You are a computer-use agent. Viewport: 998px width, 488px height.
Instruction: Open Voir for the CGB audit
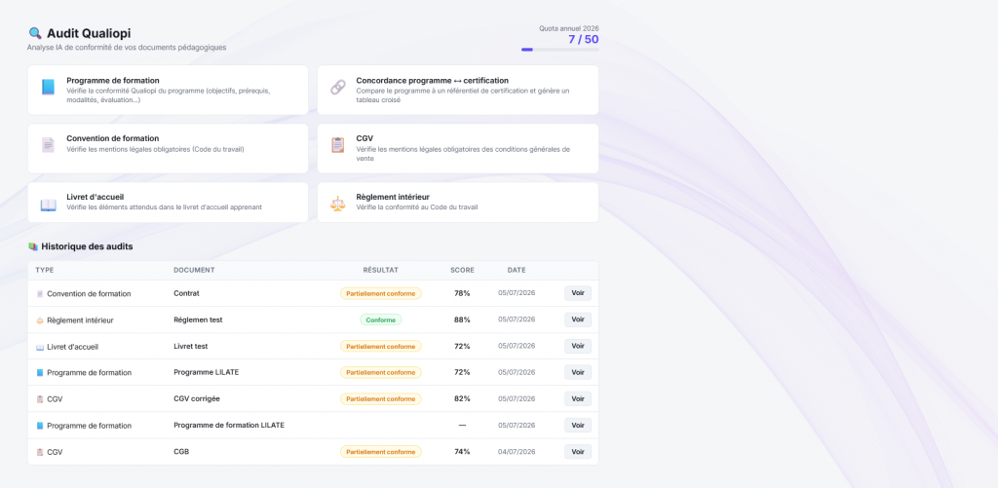click(578, 452)
